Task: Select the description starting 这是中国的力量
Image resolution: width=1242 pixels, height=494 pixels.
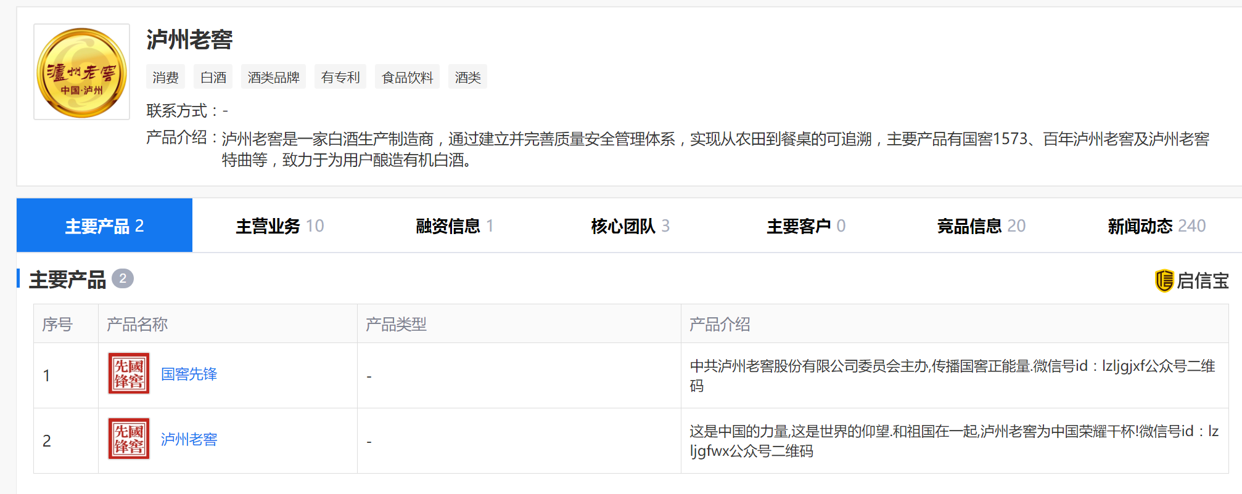Action: [954, 441]
